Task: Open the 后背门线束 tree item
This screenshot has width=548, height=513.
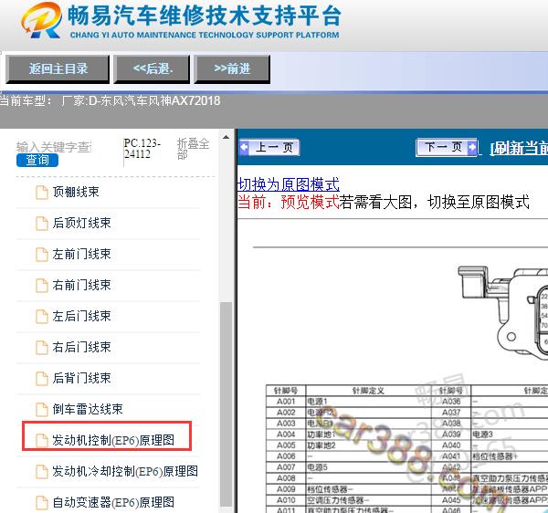Action: tap(82, 378)
